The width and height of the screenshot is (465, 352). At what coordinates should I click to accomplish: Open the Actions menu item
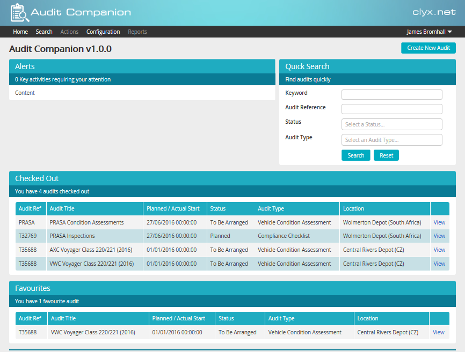point(69,32)
